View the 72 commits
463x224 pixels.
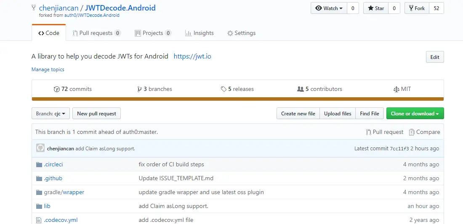pos(73,89)
